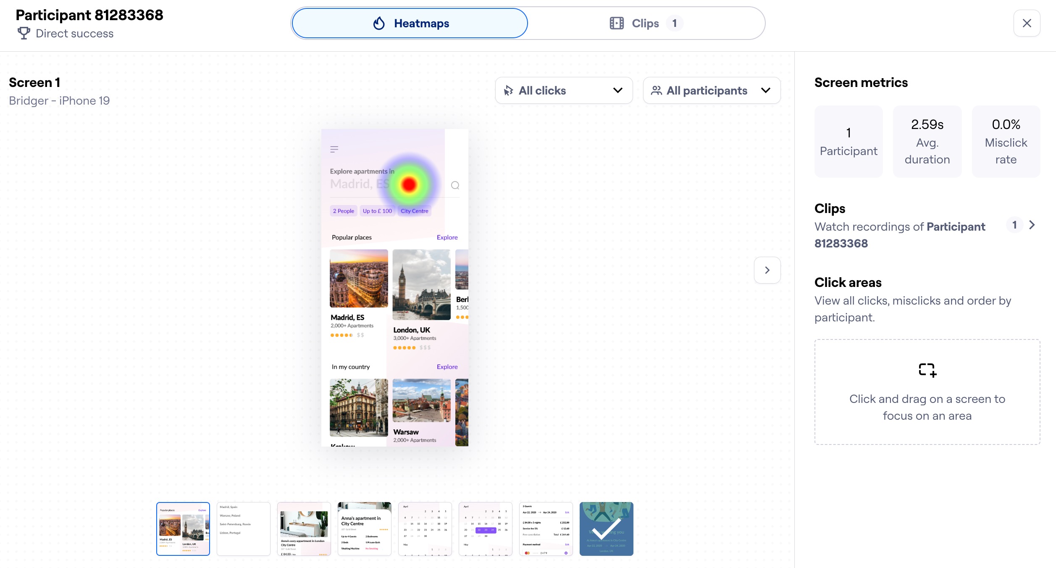
Task: Close the participant panel with X
Action: coord(1027,23)
